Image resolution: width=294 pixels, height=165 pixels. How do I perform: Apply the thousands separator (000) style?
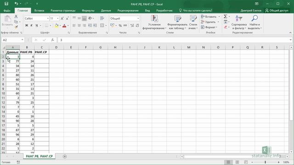tap(125, 25)
